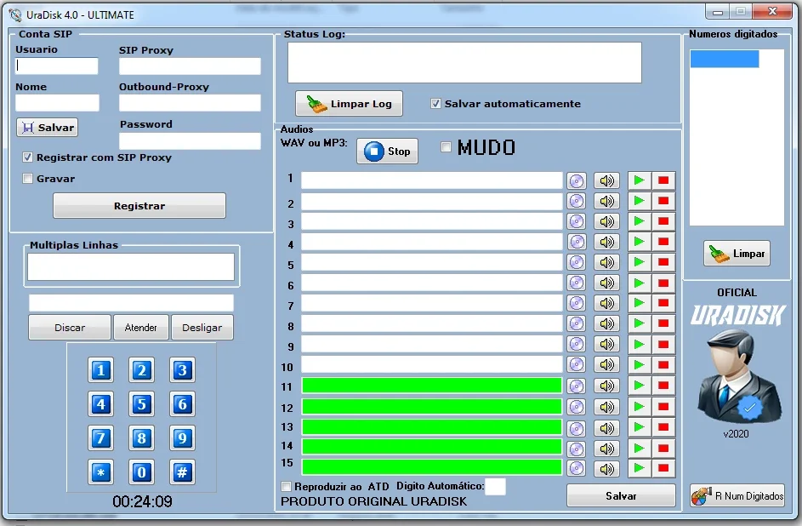Browse audio file for row 7
Screen dimensions: 802x526
click(577, 303)
